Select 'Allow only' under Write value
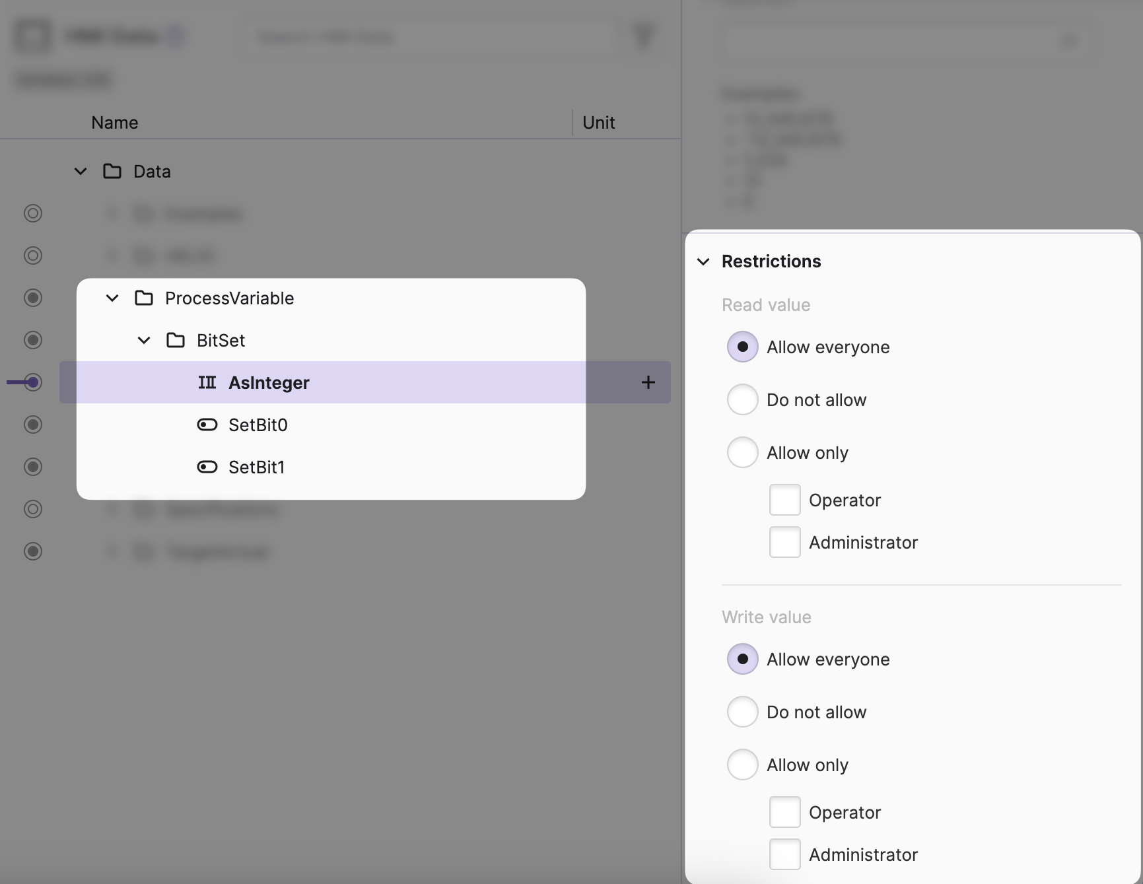This screenshot has width=1143, height=884. pos(742,765)
